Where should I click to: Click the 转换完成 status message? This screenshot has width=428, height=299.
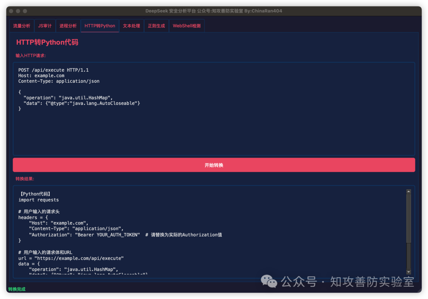pos(17,289)
